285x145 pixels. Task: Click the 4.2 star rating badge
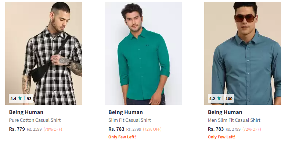215,99
